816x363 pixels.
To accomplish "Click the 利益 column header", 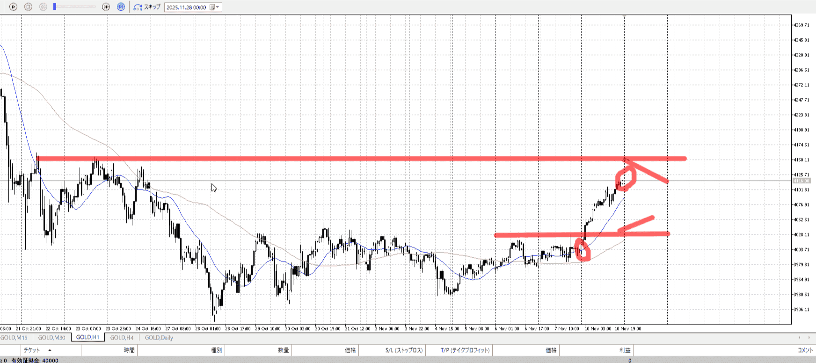I will click(625, 350).
